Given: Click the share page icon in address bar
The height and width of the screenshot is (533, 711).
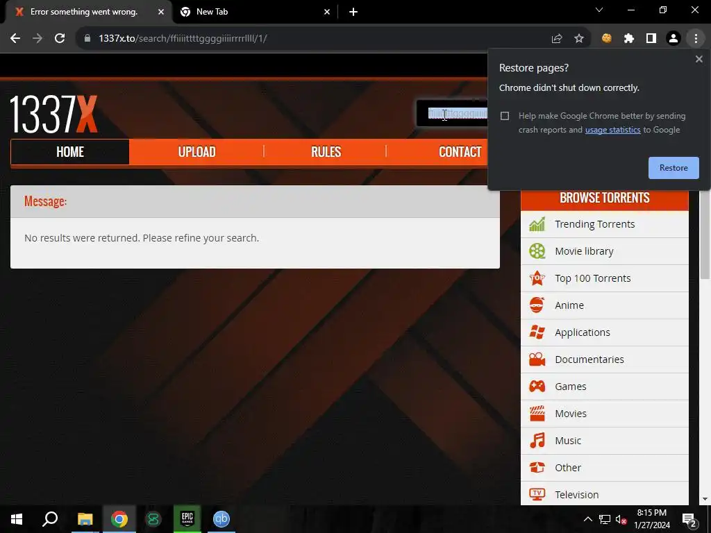Looking at the screenshot, I should (557, 39).
